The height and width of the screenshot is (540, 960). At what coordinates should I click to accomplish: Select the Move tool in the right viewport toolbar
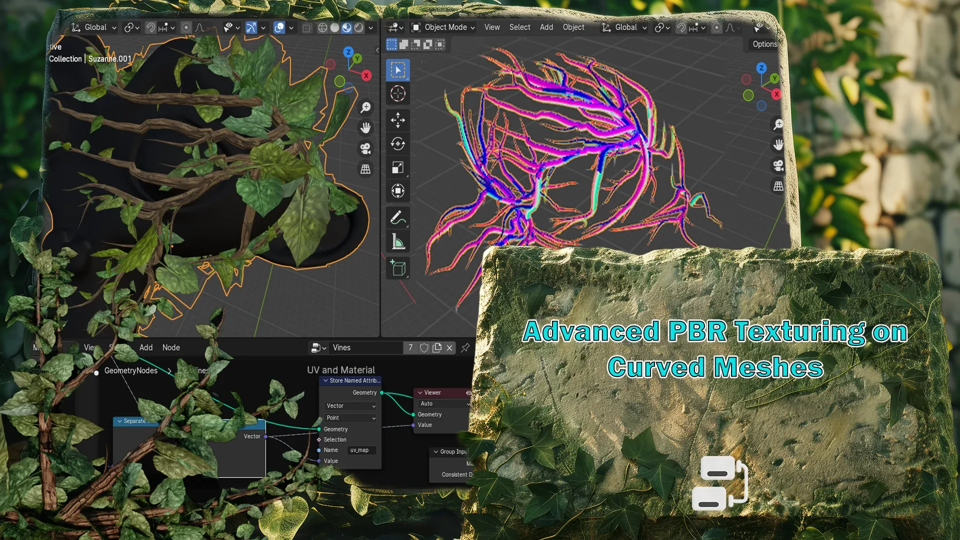click(397, 120)
